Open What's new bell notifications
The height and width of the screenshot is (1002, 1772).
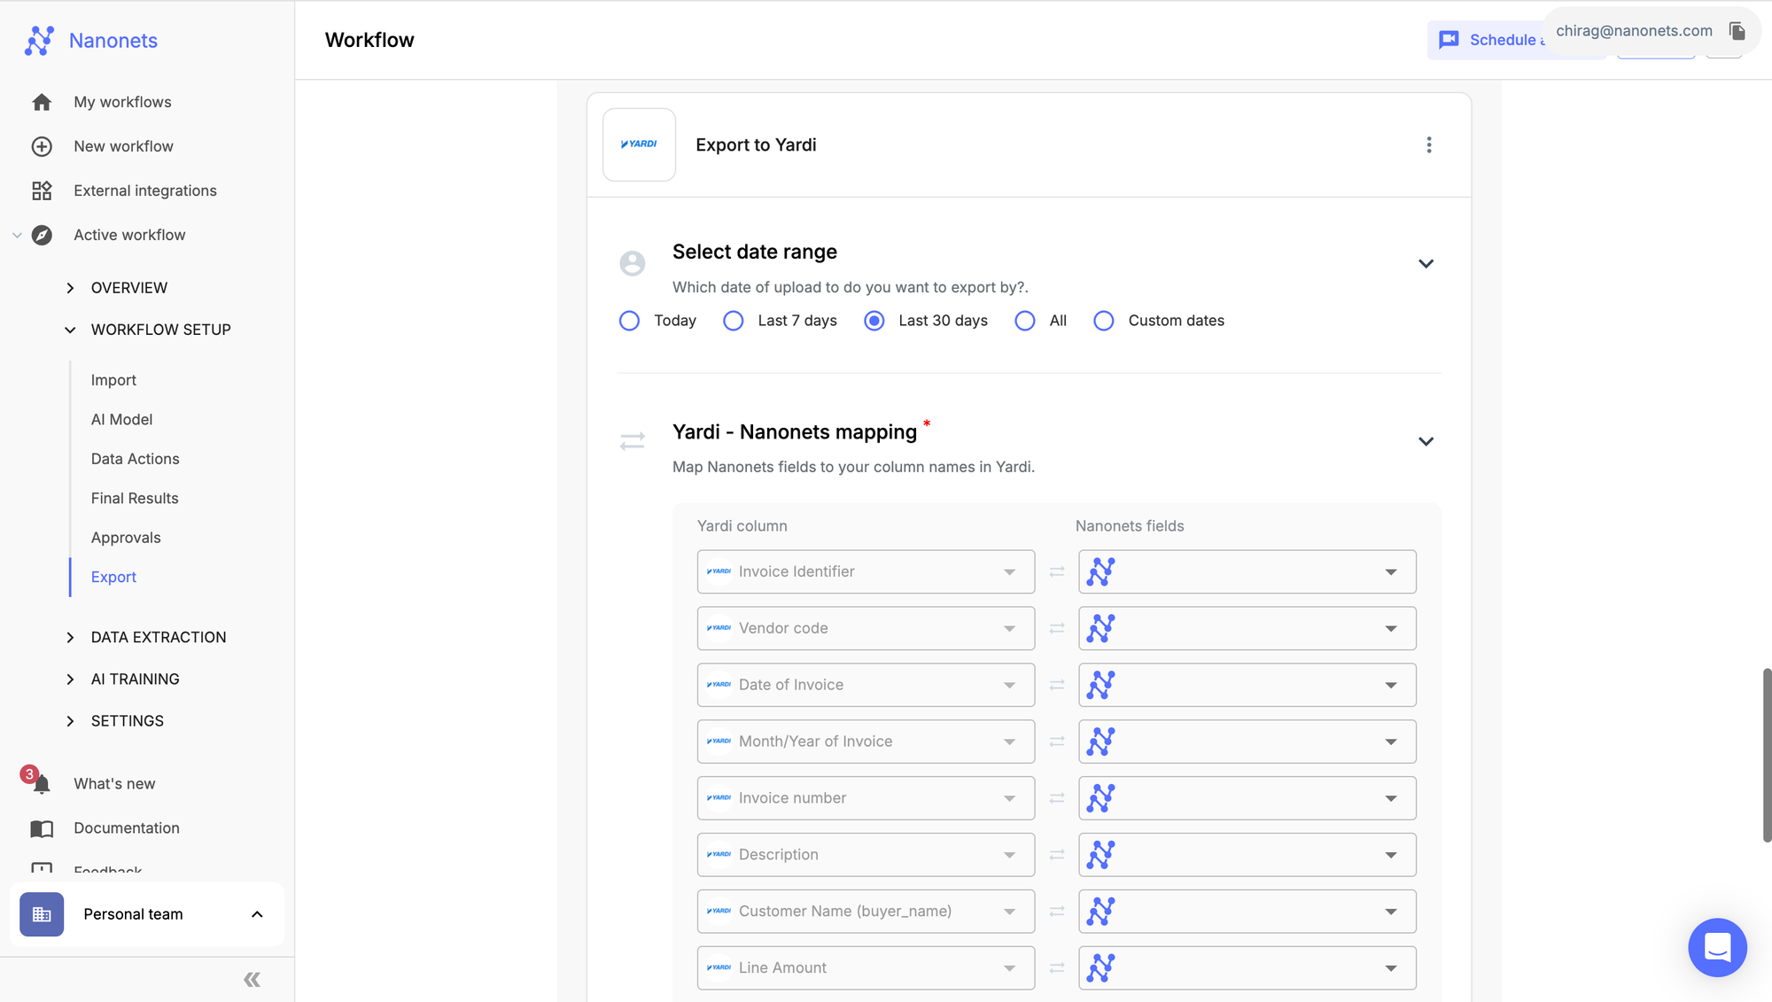pyautogui.click(x=41, y=784)
